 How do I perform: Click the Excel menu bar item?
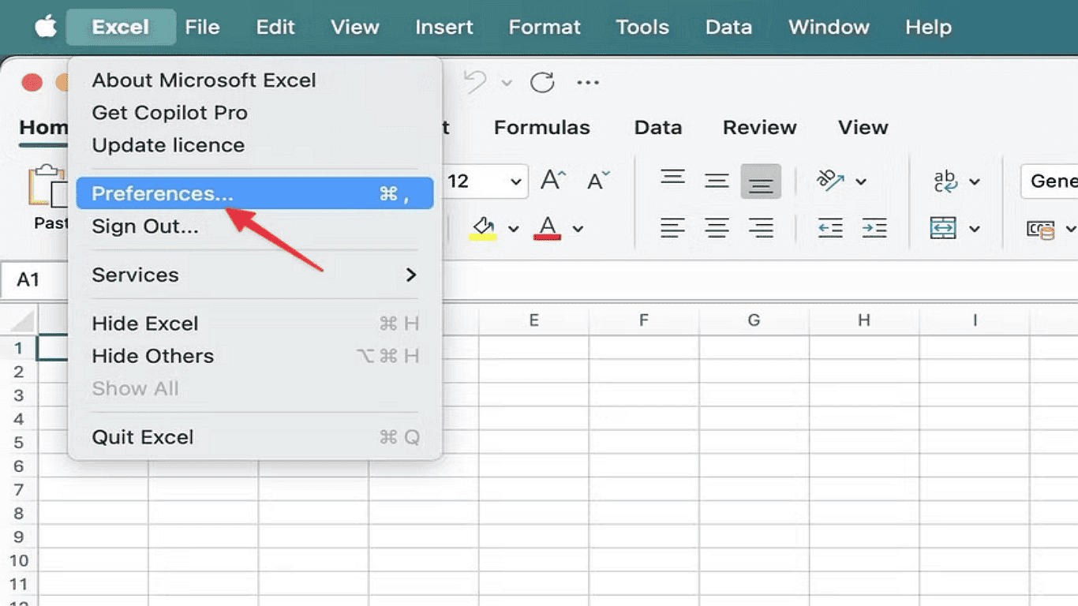tap(121, 27)
